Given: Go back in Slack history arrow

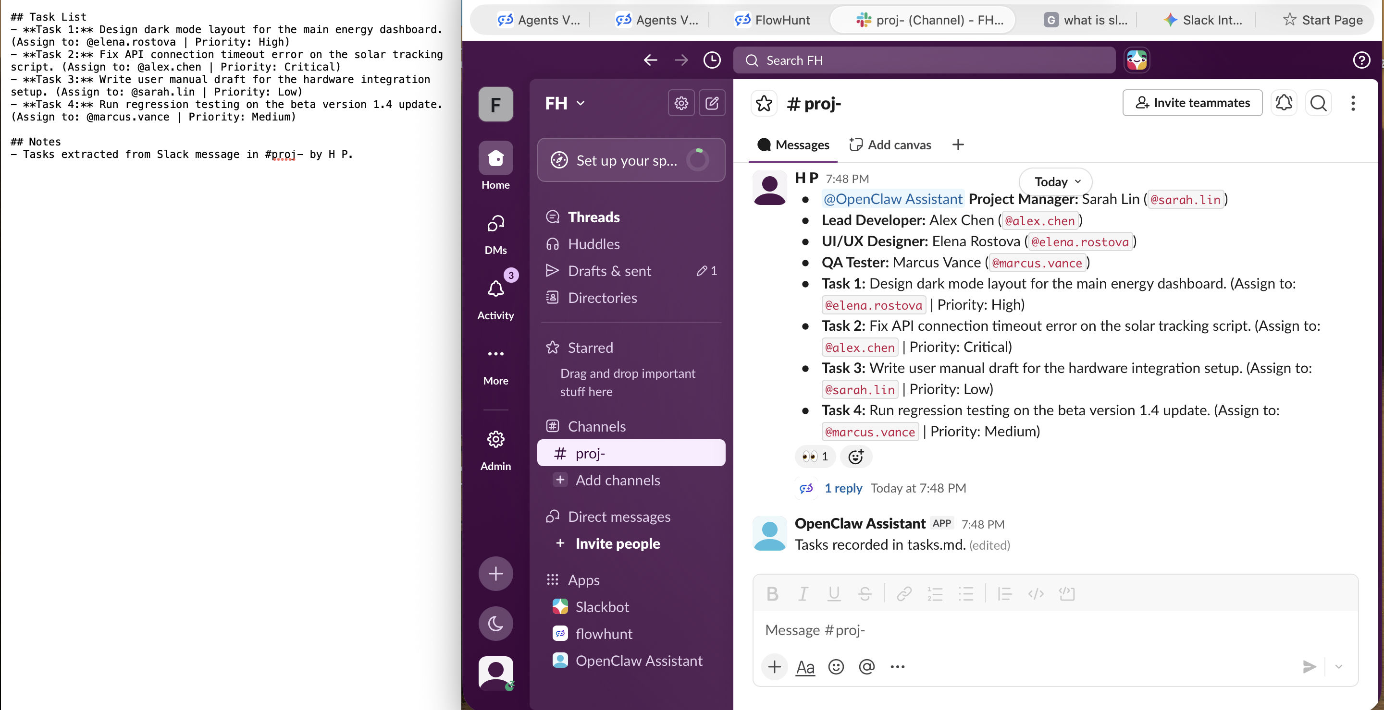Looking at the screenshot, I should pyautogui.click(x=650, y=60).
